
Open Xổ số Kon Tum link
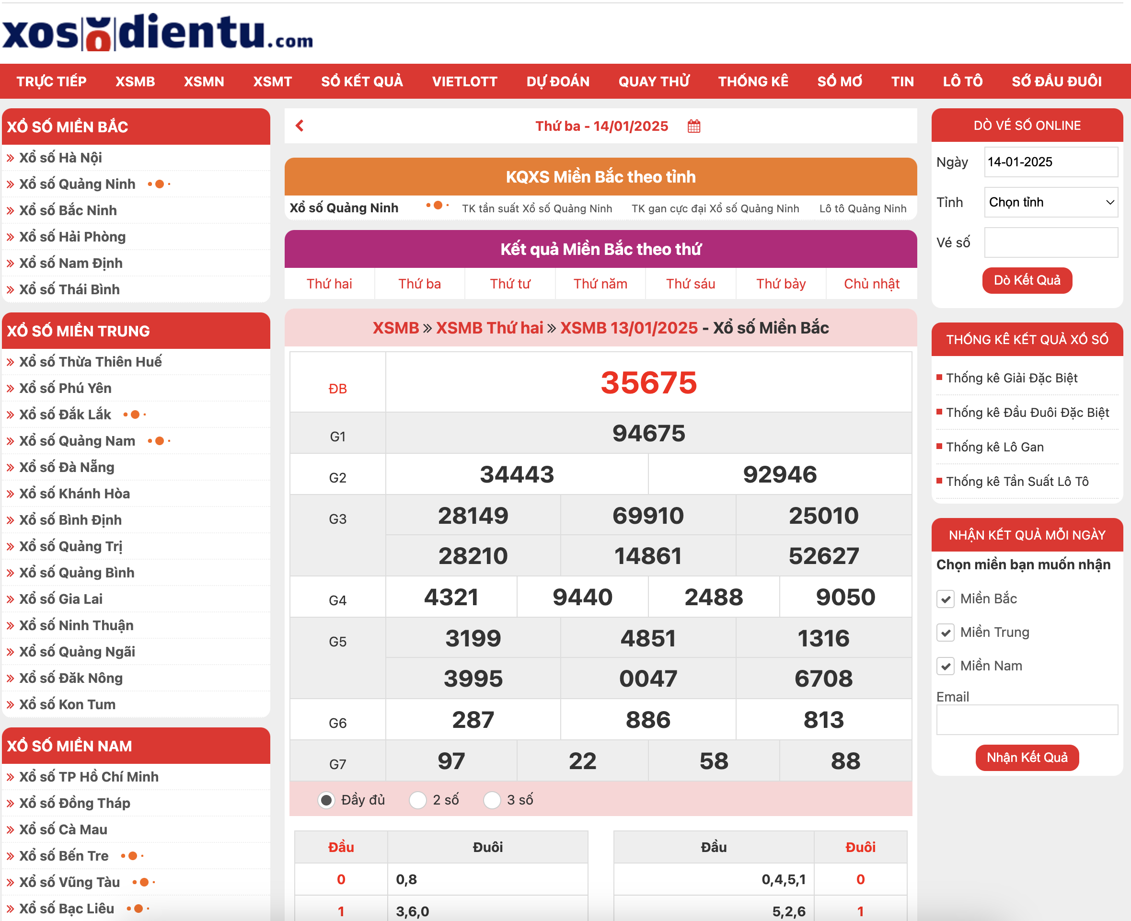(68, 704)
